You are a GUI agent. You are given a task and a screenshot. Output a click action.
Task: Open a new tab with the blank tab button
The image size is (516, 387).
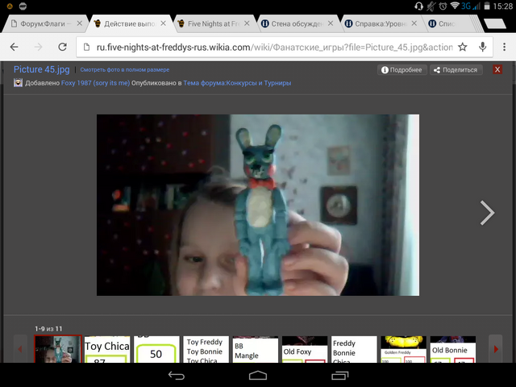click(494, 23)
